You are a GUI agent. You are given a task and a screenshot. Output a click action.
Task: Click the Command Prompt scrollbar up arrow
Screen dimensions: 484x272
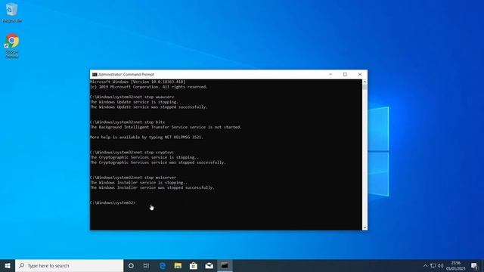click(x=365, y=82)
